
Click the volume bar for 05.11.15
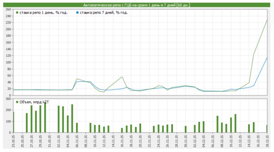tap(72, 118)
